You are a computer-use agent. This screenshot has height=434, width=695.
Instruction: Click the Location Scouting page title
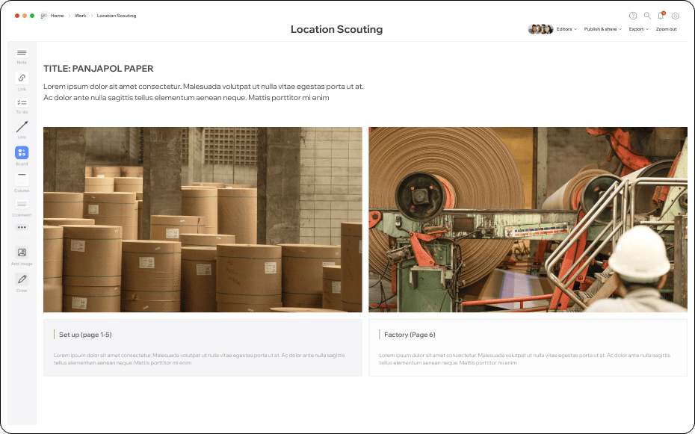pyautogui.click(x=336, y=29)
